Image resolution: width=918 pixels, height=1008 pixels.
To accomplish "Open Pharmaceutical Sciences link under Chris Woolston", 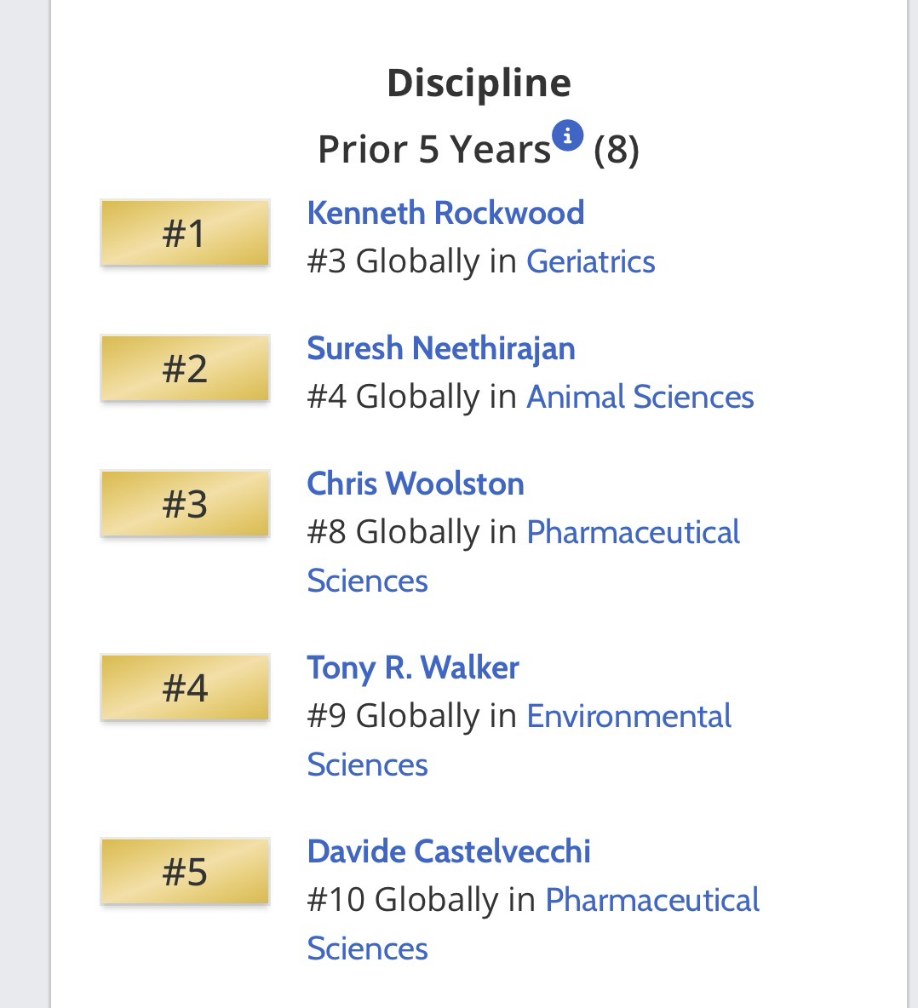I will point(633,532).
